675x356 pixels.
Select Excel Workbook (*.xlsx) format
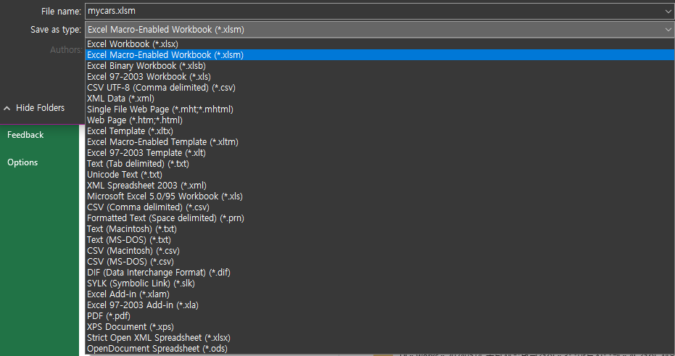[x=380, y=44]
